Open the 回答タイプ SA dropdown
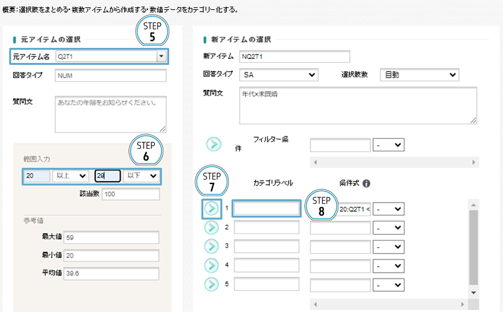The height and width of the screenshot is (312, 503). [x=279, y=75]
